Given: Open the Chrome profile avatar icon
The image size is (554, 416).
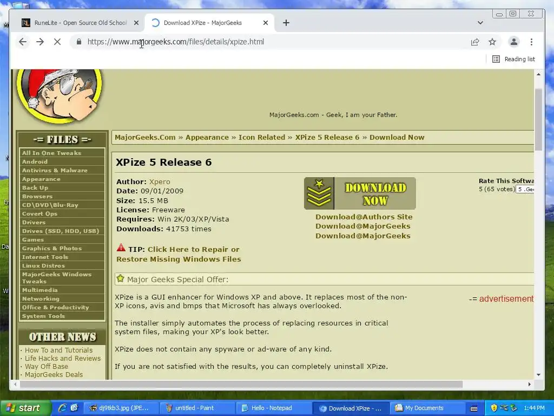Looking at the screenshot, I should 514,42.
